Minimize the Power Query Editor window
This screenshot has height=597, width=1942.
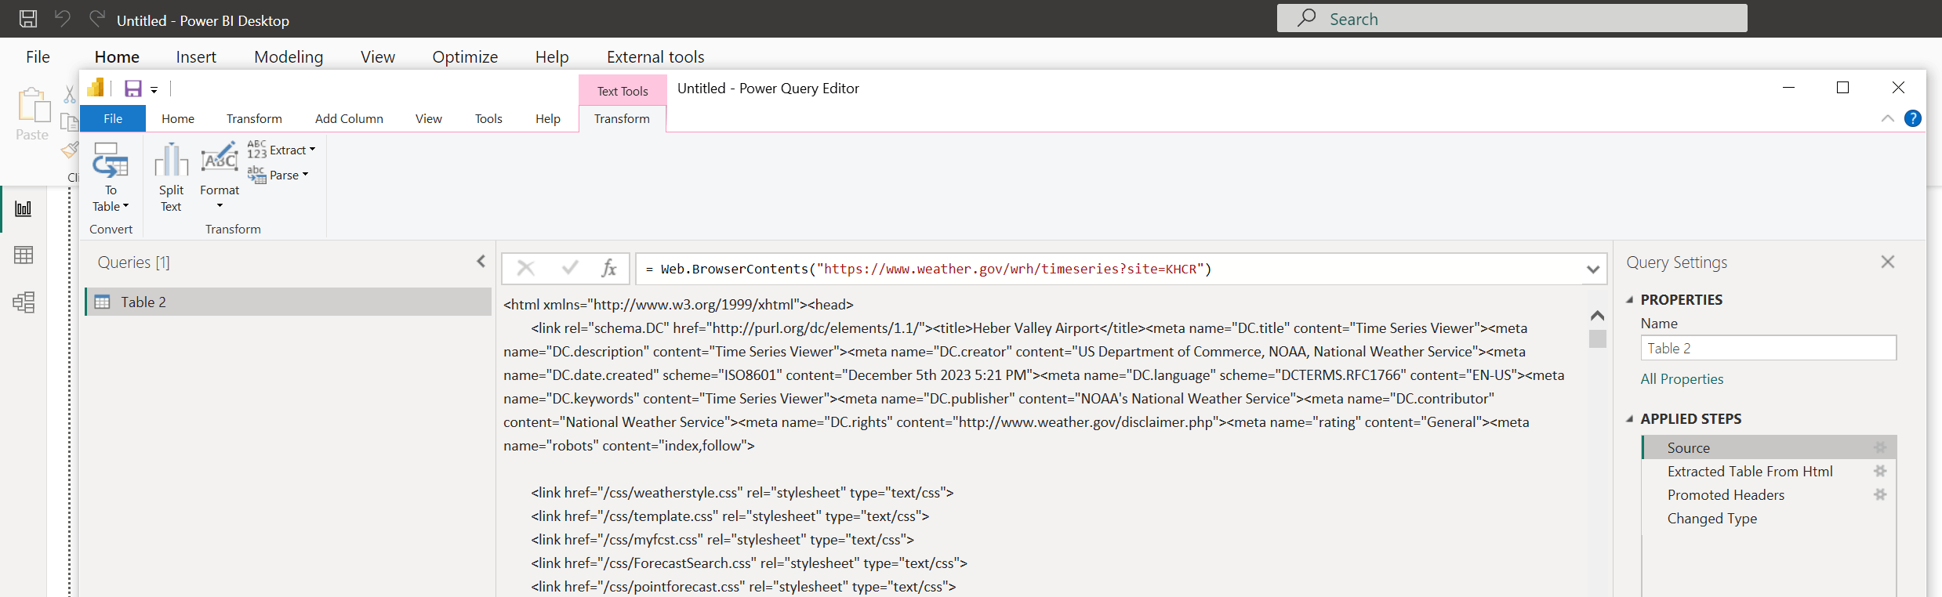(1789, 88)
